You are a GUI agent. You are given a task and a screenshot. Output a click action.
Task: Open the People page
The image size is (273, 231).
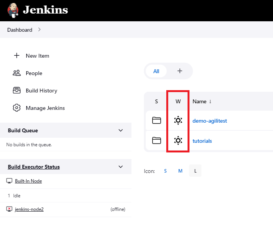pos(34,73)
